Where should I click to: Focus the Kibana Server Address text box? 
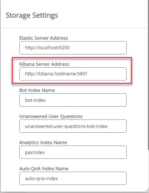[x=73, y=74]
